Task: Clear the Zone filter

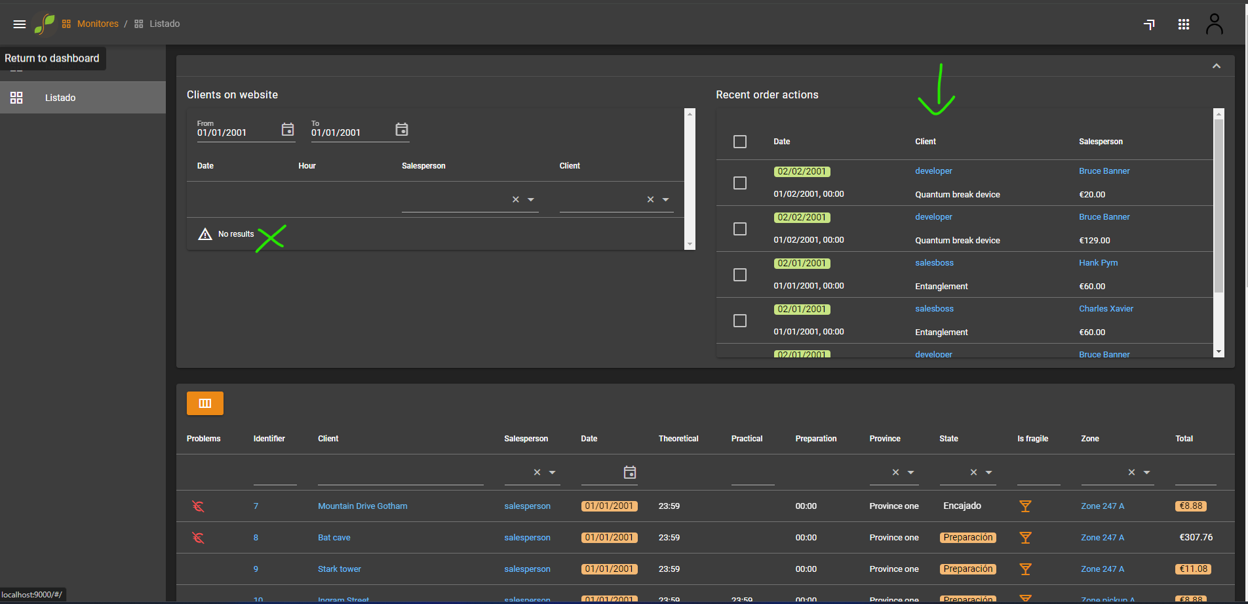Action: (x=1132, y=472)
